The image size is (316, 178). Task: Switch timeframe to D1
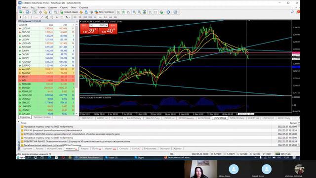pyautogui.click(x=105, y=17)
